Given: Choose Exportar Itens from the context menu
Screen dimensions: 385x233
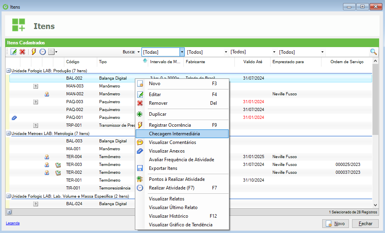Looking at the screenshot, I should tap(182, 168).
